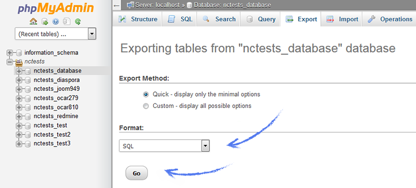Image resolution: width=416 pixels, height=188 pixels.
Task: Expand the nctests_test2 node
Action: 19,135
